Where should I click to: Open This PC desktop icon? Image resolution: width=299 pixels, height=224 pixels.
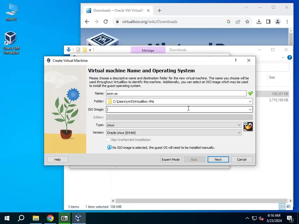click(11, 12)
